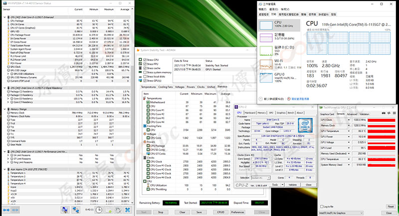Open Intel Iris Xe Graphics device dropdown
Viewport: 399px width, 216px height.
341,213
